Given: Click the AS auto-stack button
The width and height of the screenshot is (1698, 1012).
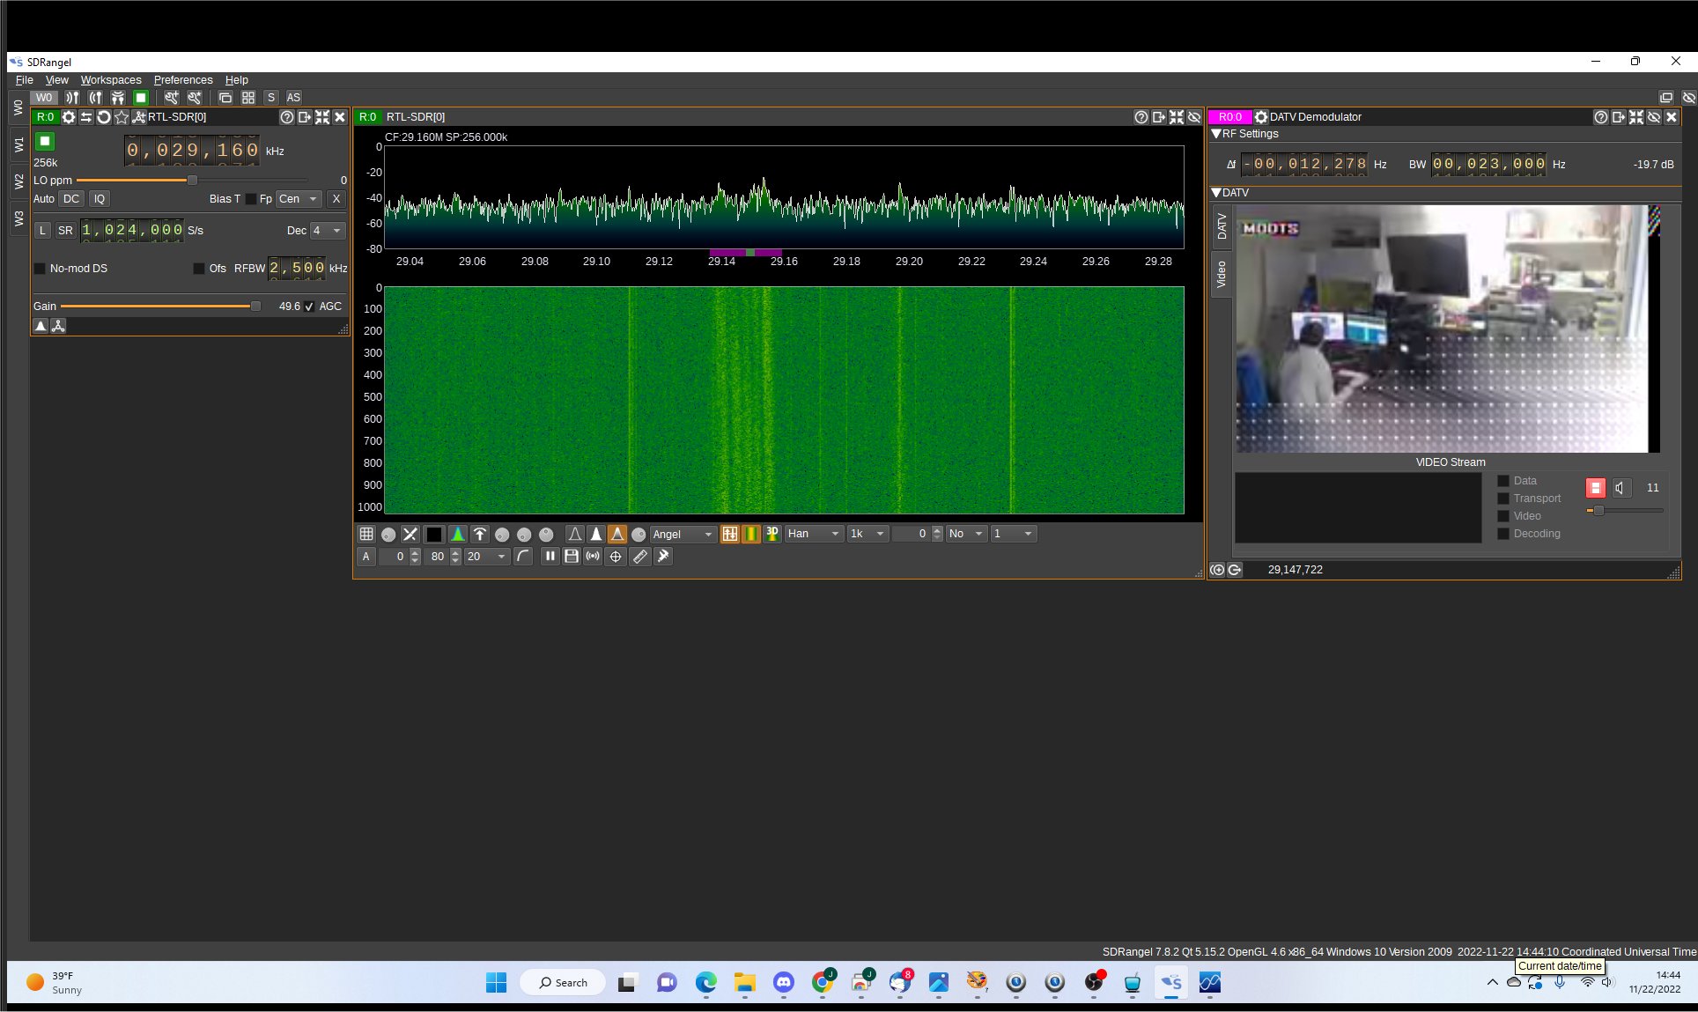Looking at the screenshot, I should (293, 98).
